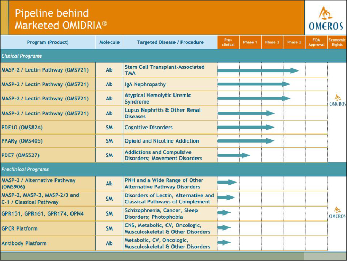Click 'SM' molecule in Cognitive Disorders row
Screen dimensions: 347x261
point(109,128)
